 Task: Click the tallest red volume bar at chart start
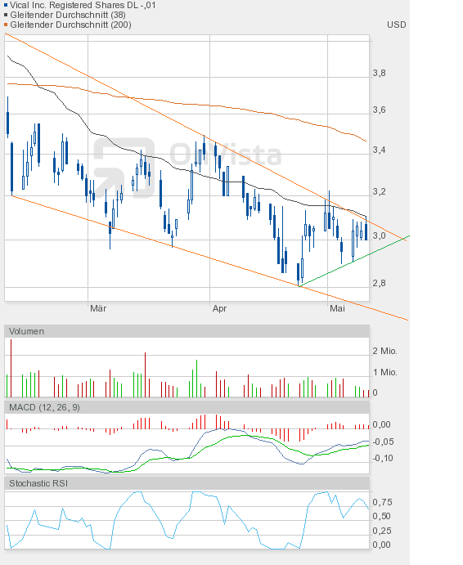click(11, 368)
